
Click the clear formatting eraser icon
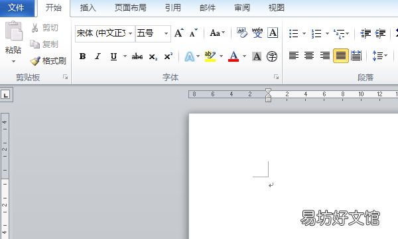pos(242,33)
